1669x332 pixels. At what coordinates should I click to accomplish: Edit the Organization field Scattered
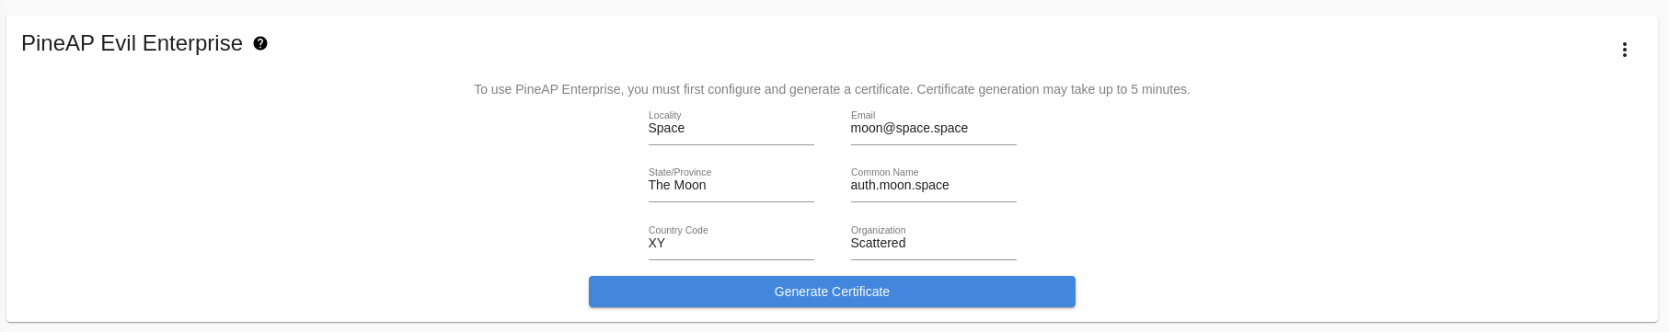tap(934, 243)
